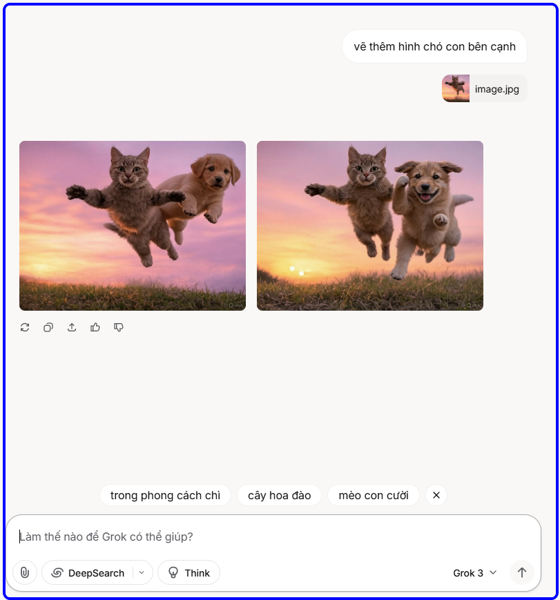This screenshot has width=560, height=600.
Task: Expand the DeepSearch options chevron
Action: coord(142,572)
